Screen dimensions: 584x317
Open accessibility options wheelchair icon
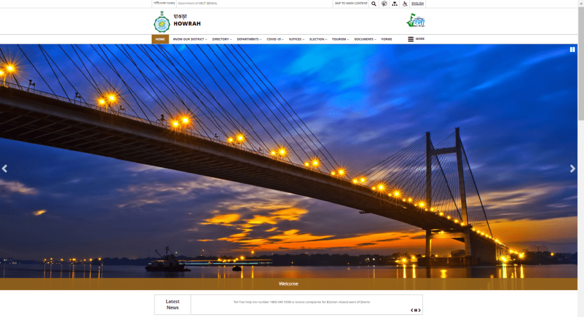click(405, 4)
